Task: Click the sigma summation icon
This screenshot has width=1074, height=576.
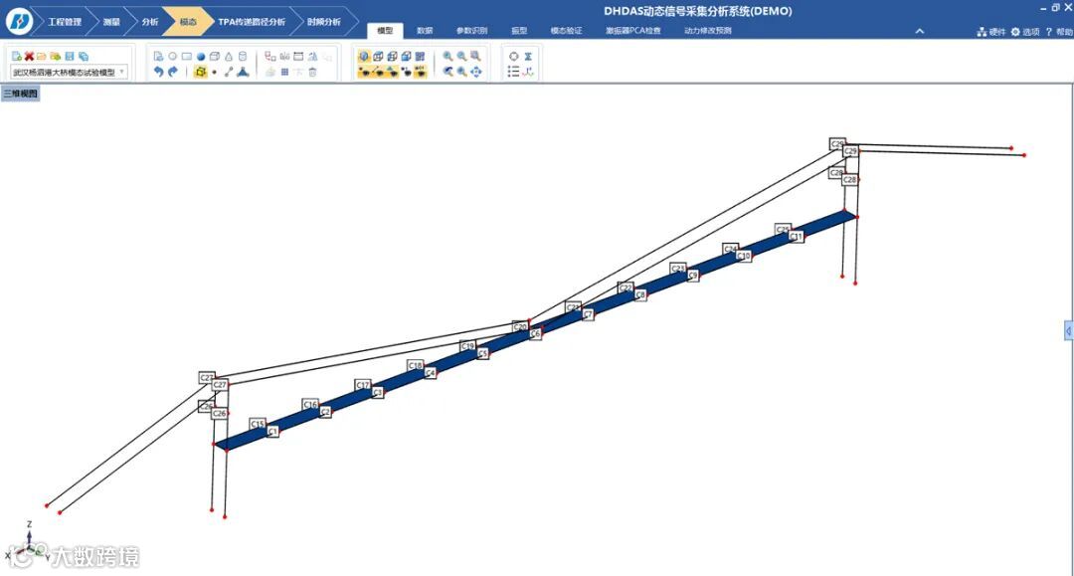Action: click(x=528, y=56)
